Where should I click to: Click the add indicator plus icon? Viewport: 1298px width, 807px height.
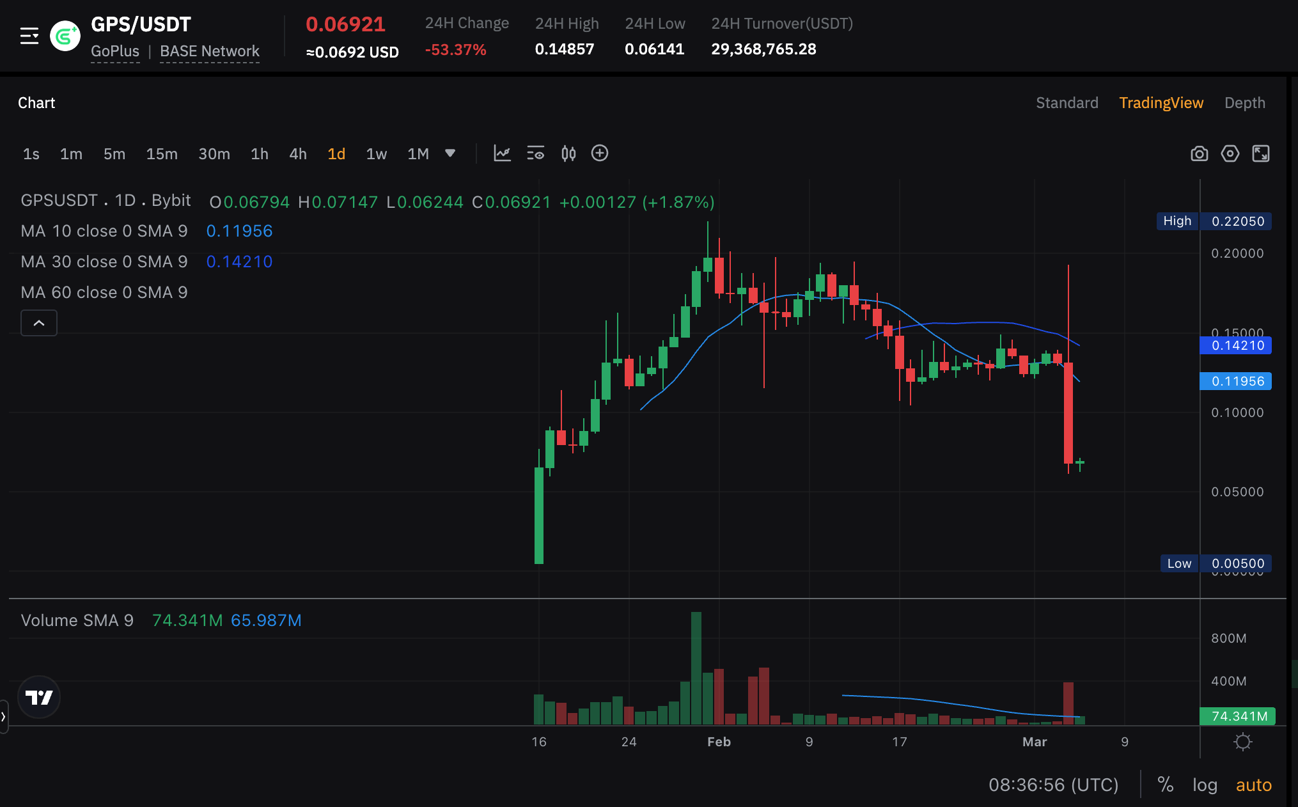600,153
